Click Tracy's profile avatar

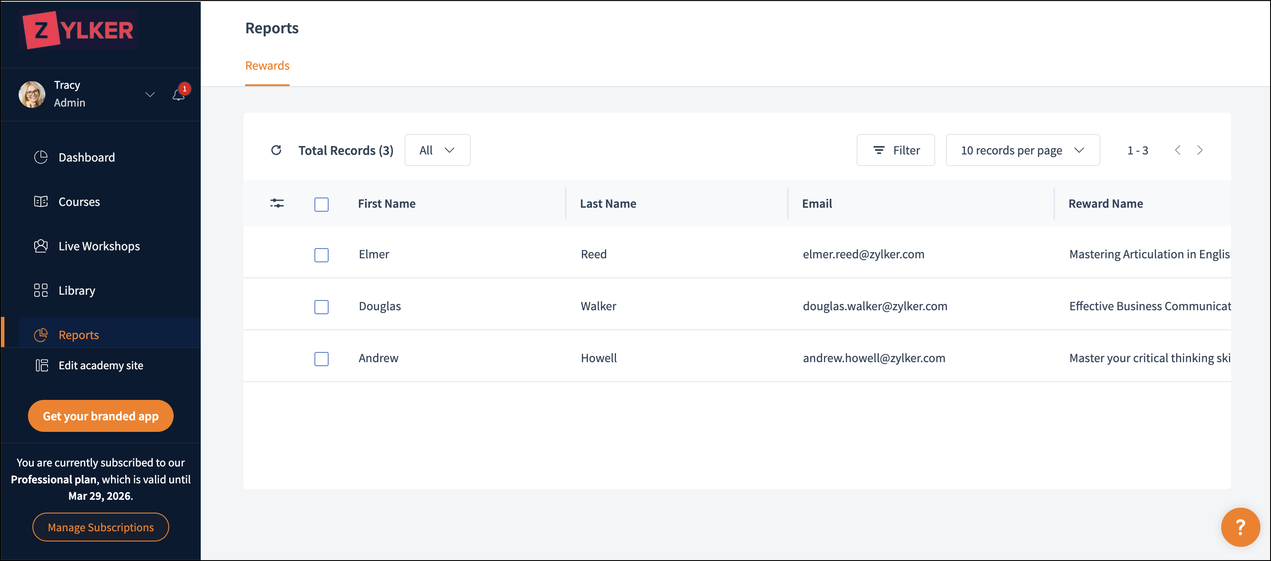[x=32, y=94]
